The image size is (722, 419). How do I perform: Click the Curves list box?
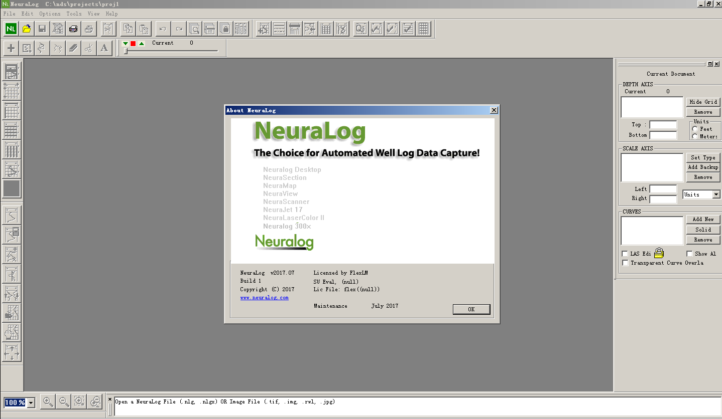(652, 231)
